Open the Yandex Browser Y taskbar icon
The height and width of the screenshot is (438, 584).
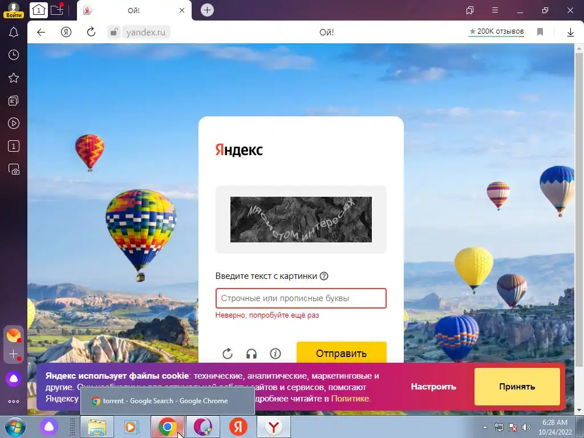274,427
